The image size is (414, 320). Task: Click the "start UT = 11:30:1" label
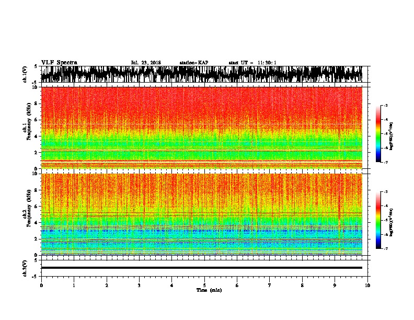(252, 63)
